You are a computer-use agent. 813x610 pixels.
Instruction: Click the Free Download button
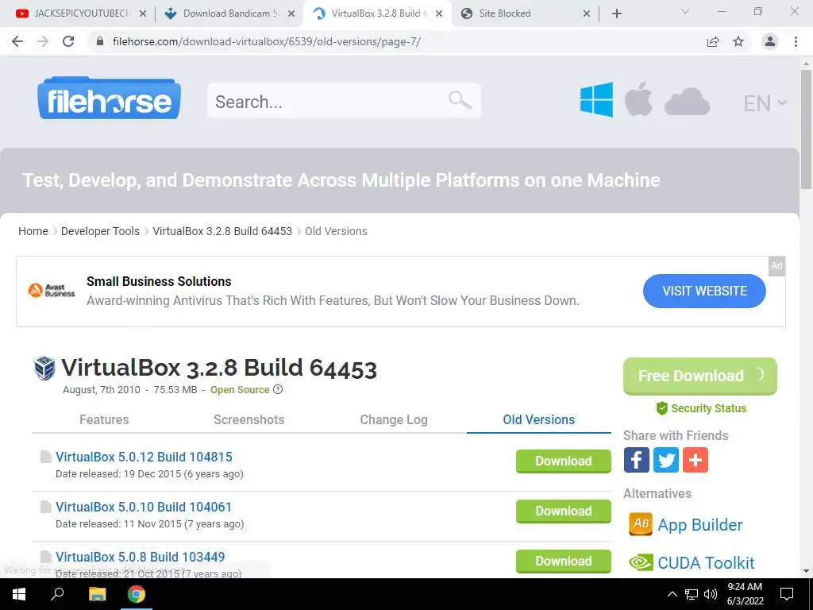coord(700,376)
